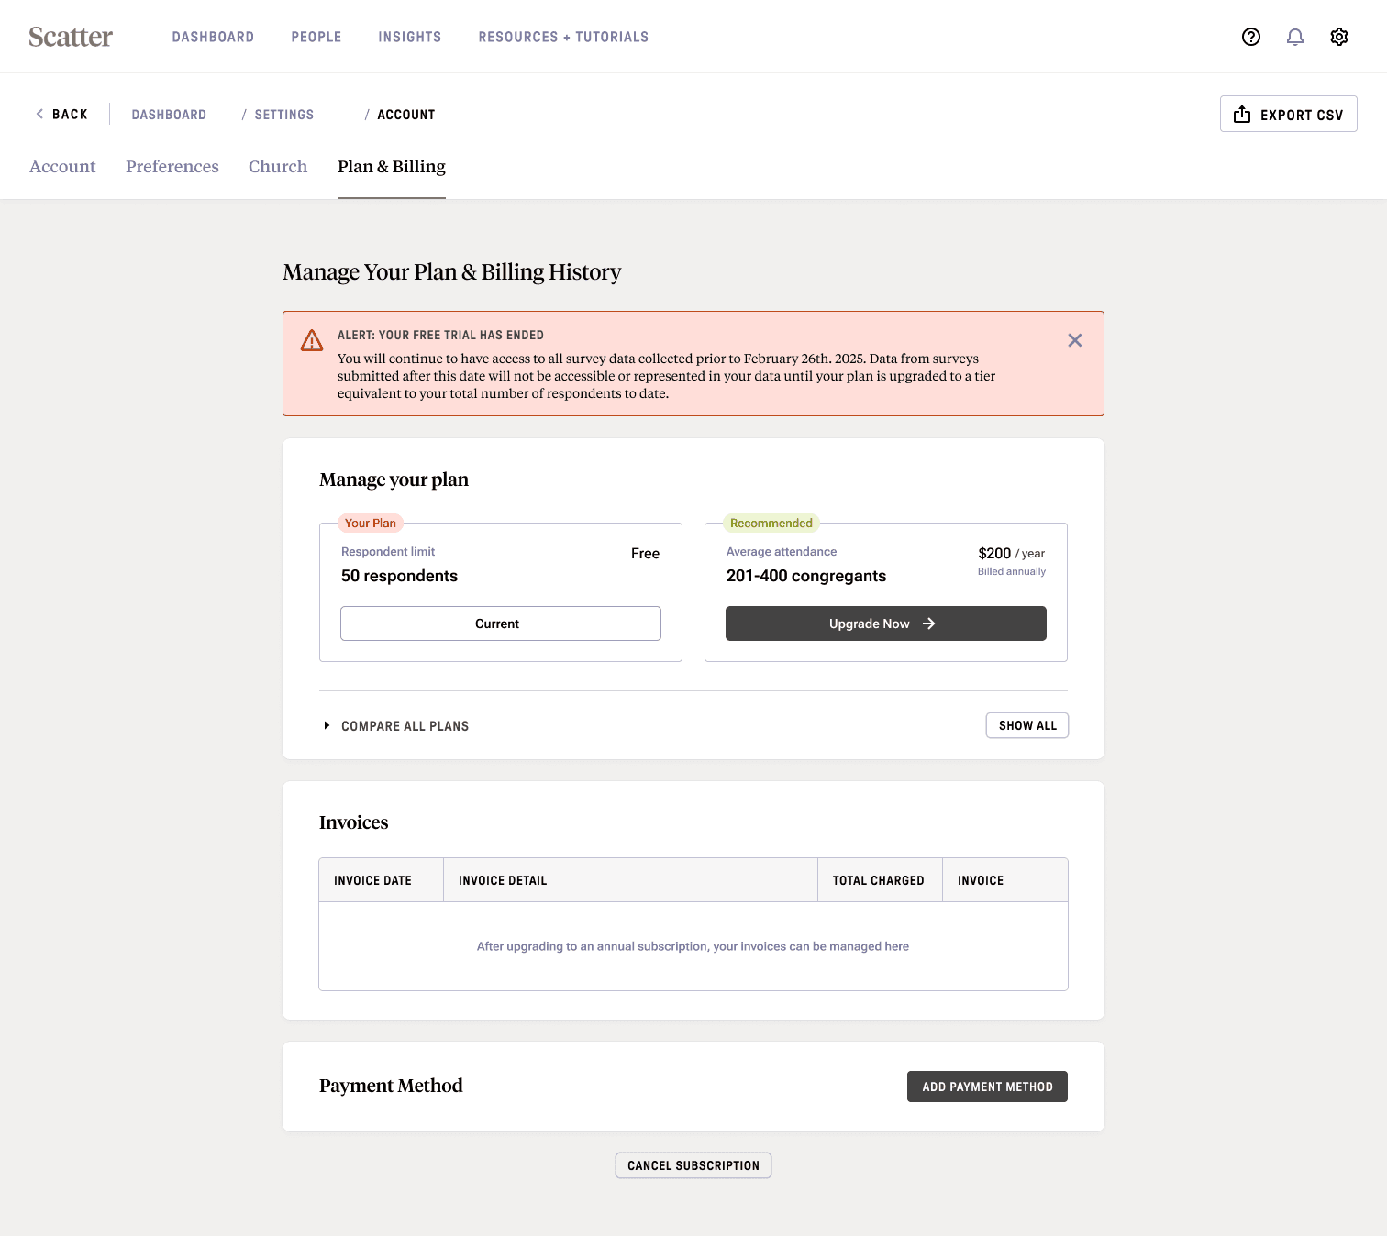This screenshot has height=1236, width=1387.
Task: Click the Export CSV share icon
Action: (x=1242, y=114)
